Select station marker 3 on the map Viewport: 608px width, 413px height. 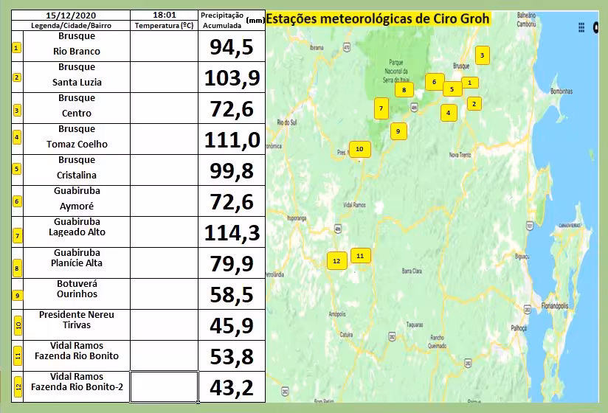tap(482, 55)
